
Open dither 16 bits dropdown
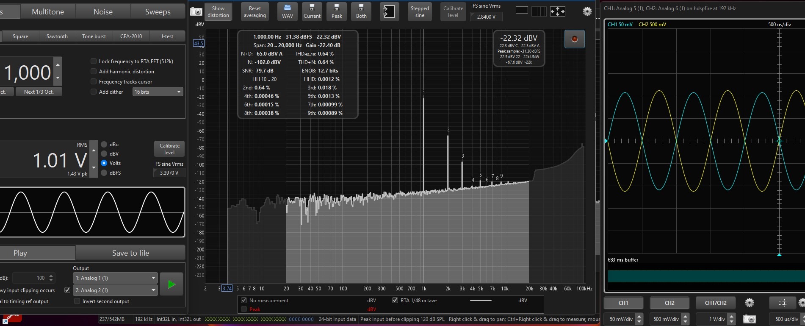(158, 92)
